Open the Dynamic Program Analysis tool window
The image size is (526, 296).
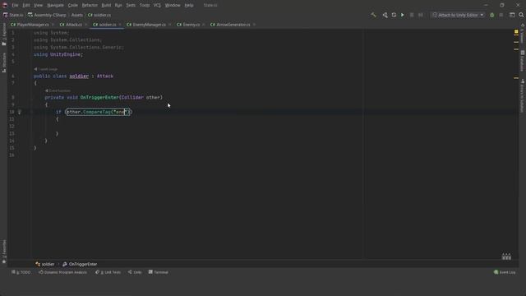click(62, 272)
